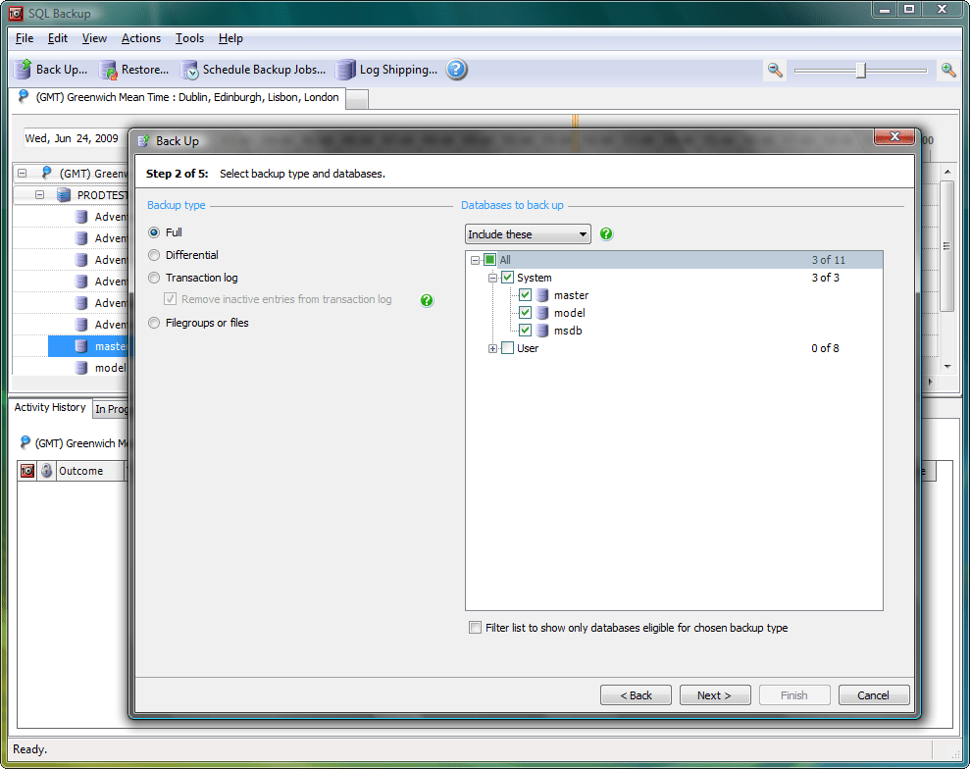
Task: Enable filtering to show only eligible databases
Action: (x=475, y=628)
